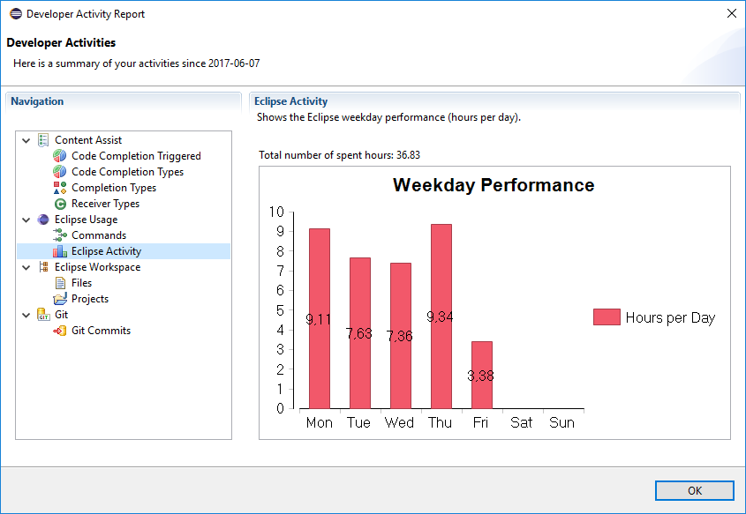The width and height of the screenshot is (746, 514).
Task: Click the Code Completion Types pie icon
Action: [x=60, y=172]
